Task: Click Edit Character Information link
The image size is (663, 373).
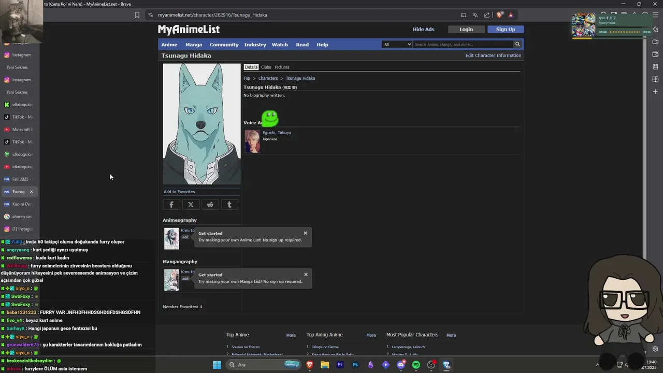Action: [493, 55]
